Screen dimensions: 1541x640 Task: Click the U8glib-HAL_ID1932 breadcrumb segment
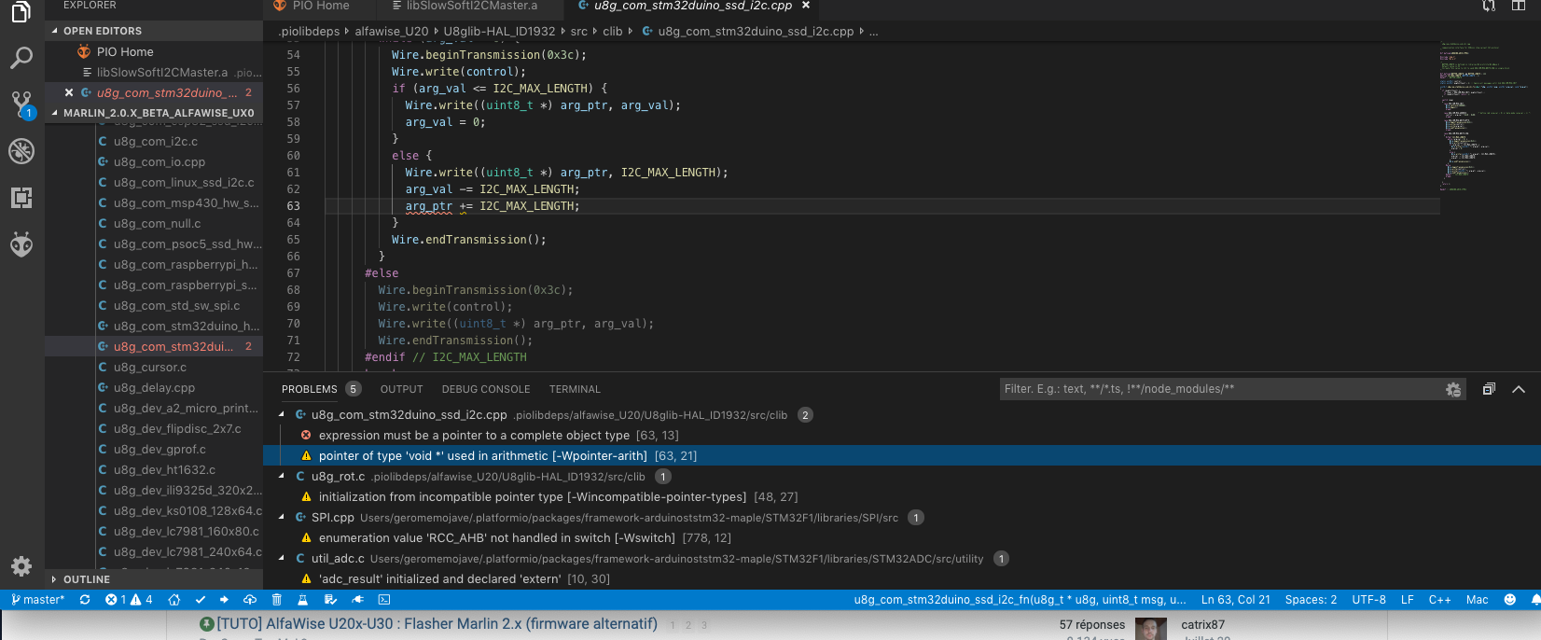[x=499, y=32]
